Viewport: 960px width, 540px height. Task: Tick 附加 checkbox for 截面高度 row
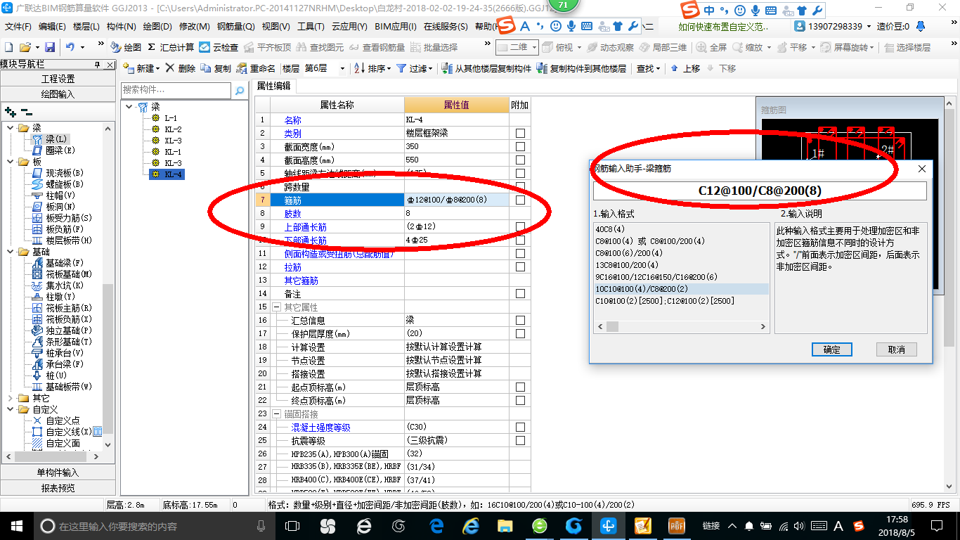520,160
